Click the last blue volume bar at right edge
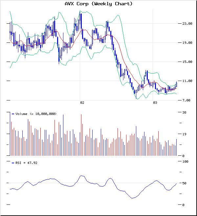Viewport: 197px width, 216px height. (x=177, y=148)
